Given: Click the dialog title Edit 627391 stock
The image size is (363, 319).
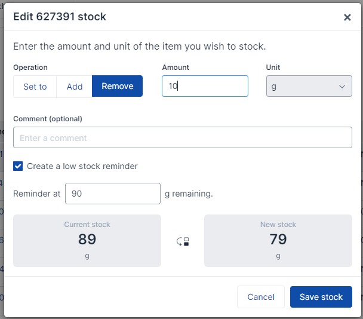Looking at the screenshot, I should tap(60, 17).
